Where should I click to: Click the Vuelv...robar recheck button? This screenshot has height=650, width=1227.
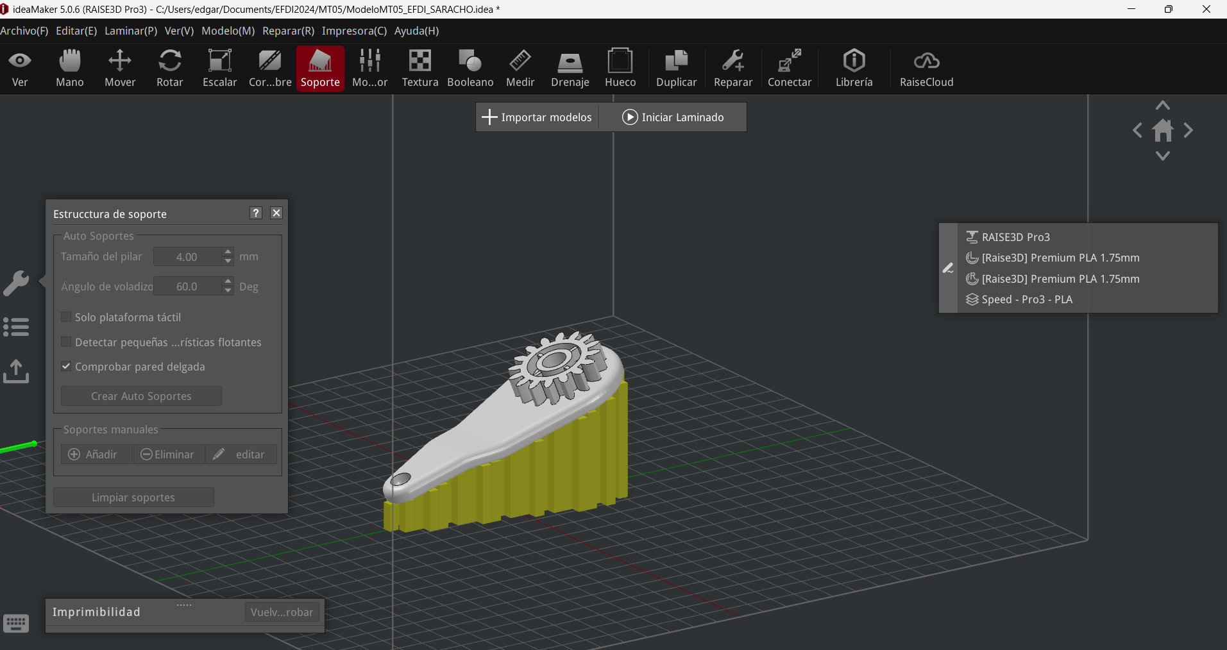(282, 612)
